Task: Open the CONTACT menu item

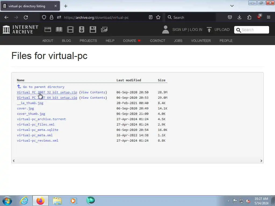Action: [x=157, y=41]
